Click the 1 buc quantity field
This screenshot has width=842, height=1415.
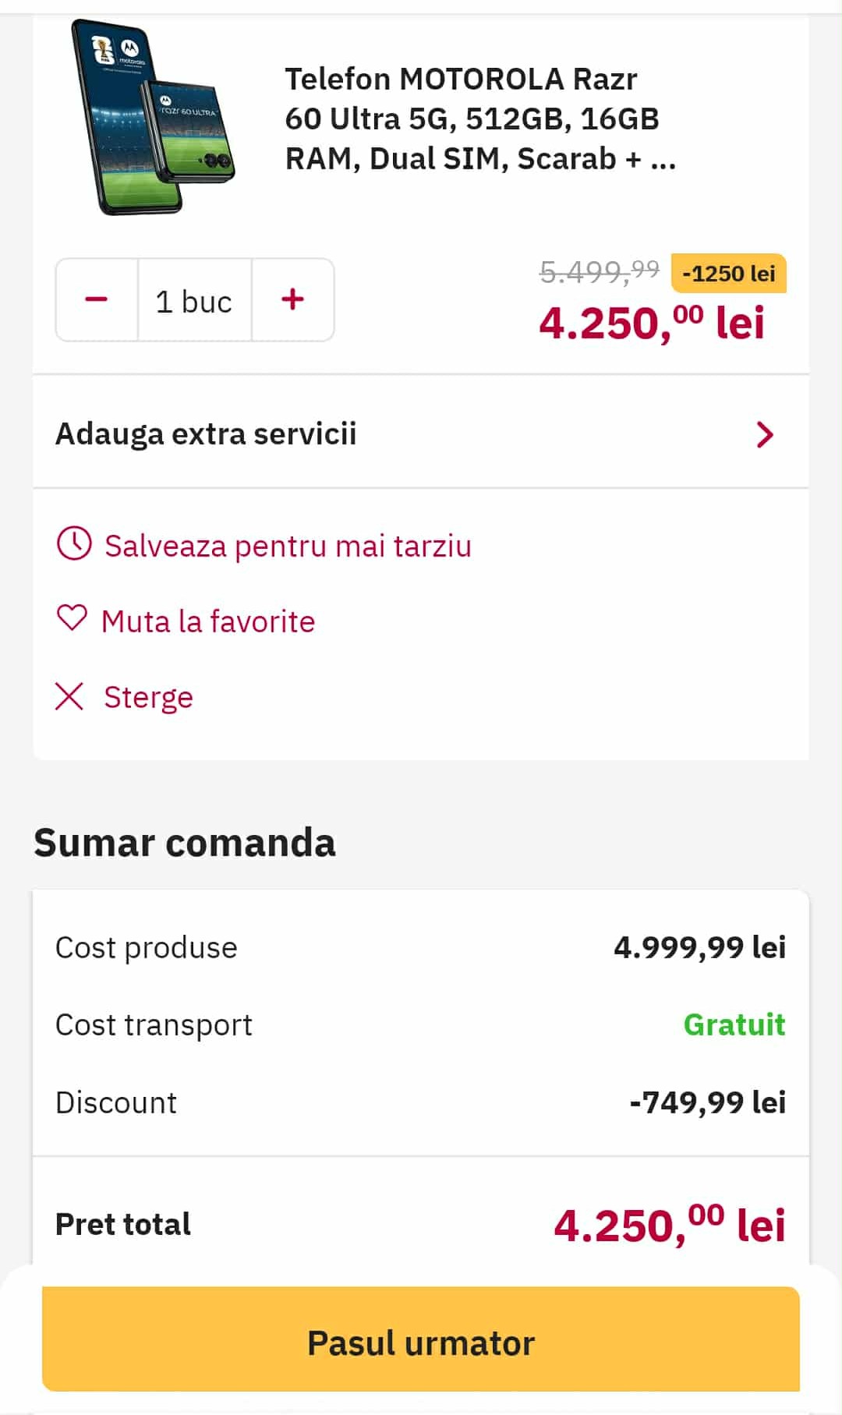(x=194, y=301)
